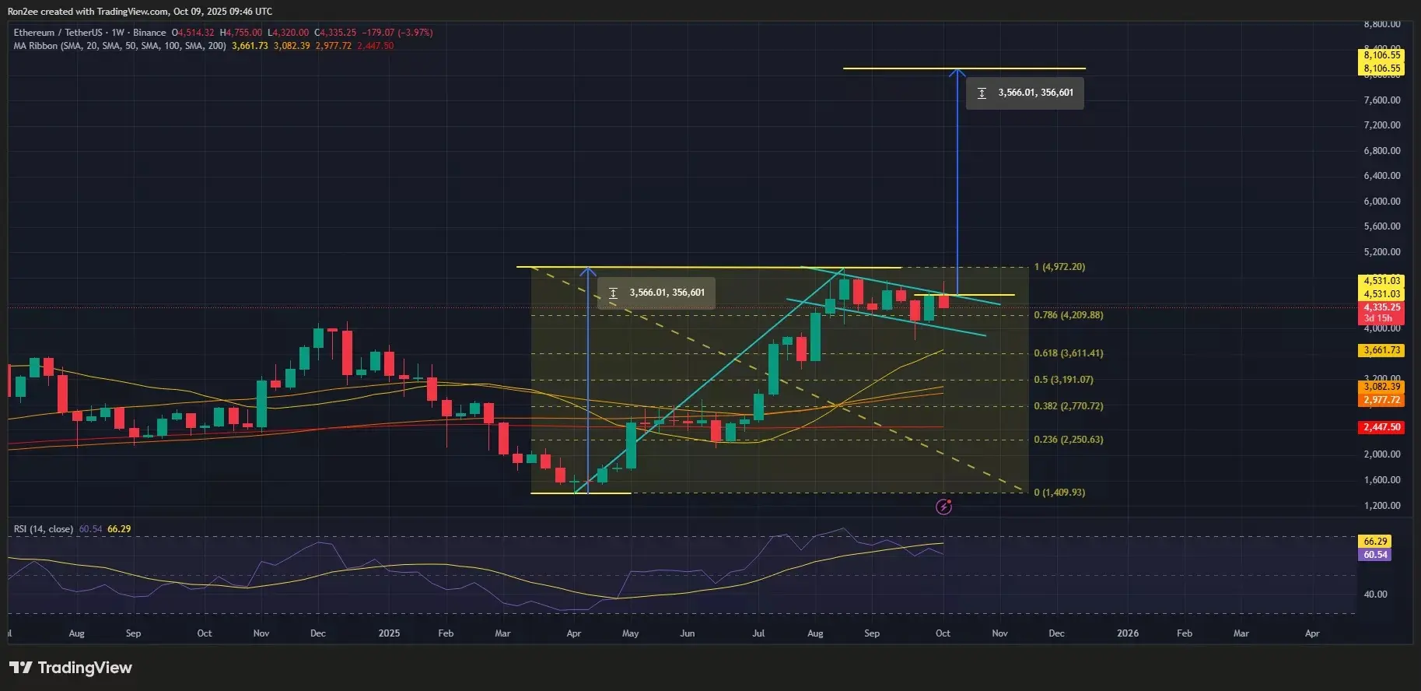This screenshot has height=691, width=1421.
Task: Click the 5,200.00 price scale label
Action: point(1382,252)
